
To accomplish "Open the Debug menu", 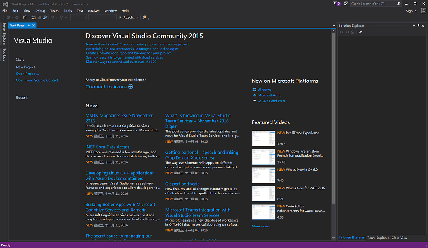I will point(40,11).
